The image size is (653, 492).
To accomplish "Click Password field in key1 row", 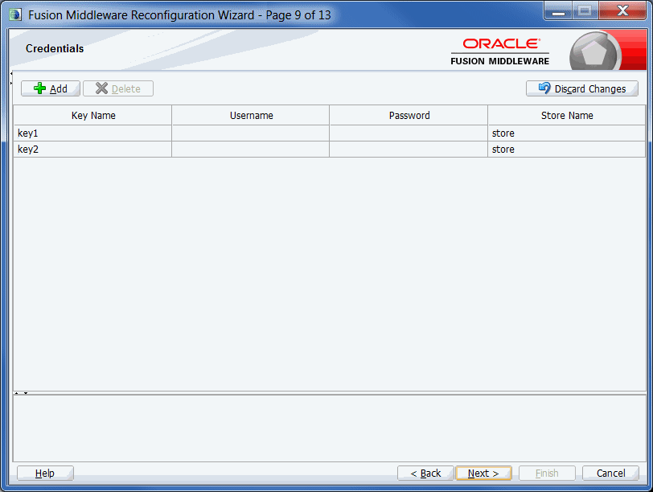I will (409, 133).
